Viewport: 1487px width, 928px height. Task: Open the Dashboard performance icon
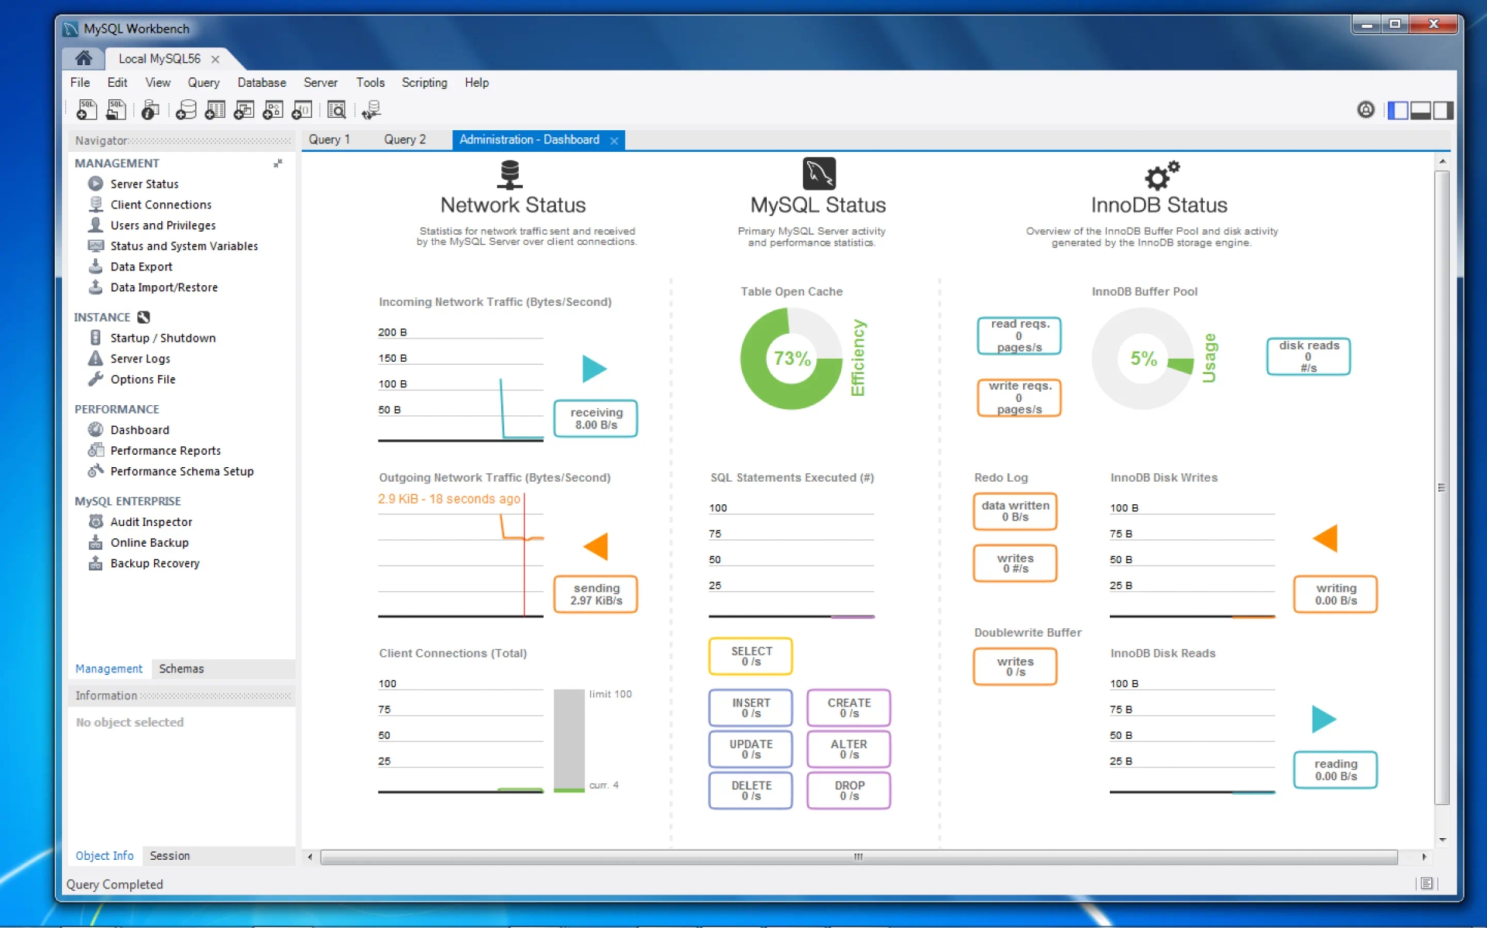click(x=95, y=428)
